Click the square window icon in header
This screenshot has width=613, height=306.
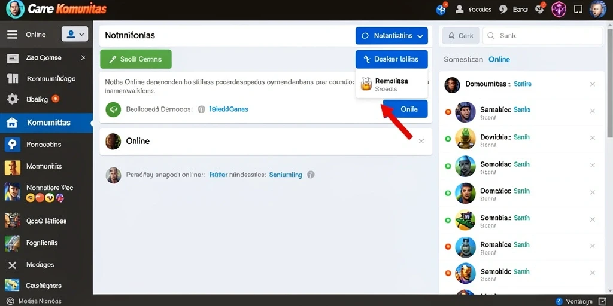(578, 10)
